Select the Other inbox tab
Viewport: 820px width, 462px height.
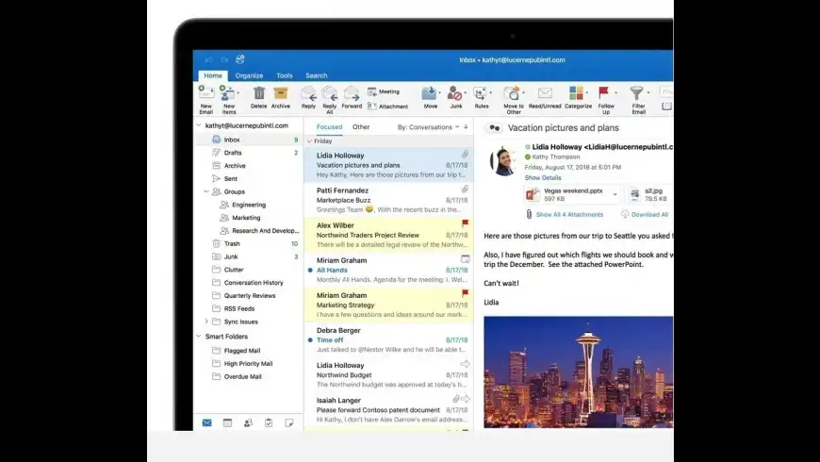pyautogui.click(x=361, y=126)
